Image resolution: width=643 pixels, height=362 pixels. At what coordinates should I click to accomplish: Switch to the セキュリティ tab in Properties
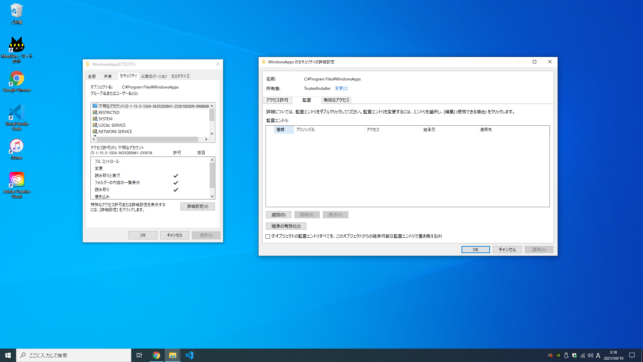128,76
